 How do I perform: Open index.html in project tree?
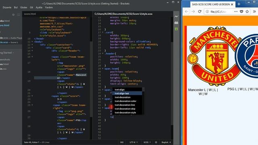[x=4, y=64]
